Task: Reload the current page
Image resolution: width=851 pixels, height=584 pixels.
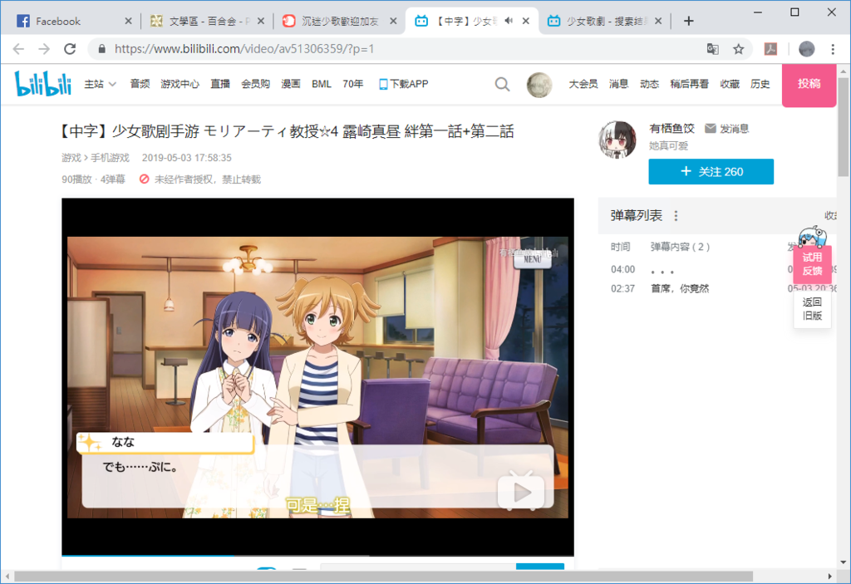Action: [70, 49]
